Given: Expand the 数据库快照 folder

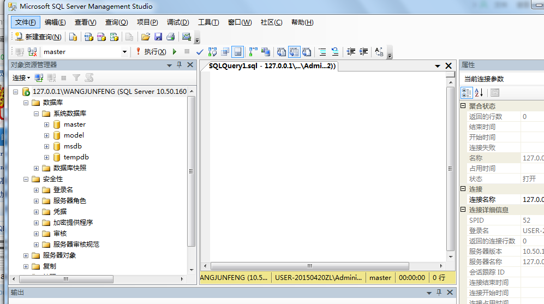Looking at the screenshot, I should tap(36, 168).
